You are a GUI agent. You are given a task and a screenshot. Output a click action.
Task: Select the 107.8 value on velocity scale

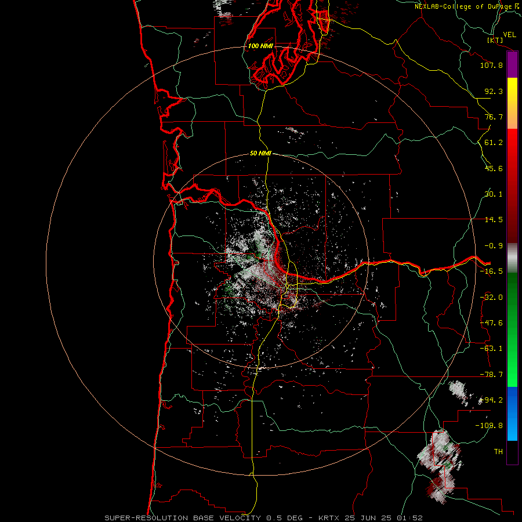491,65
